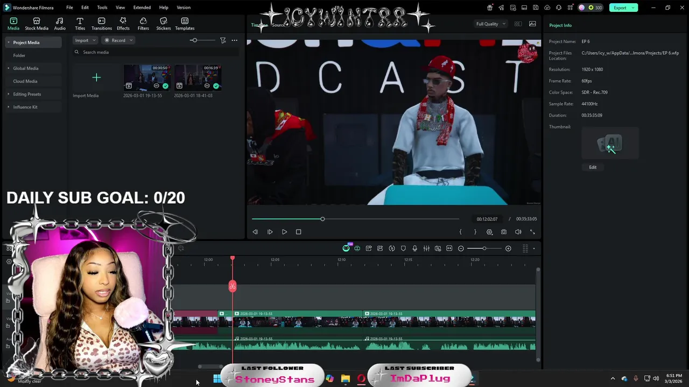Expand preview to fullscreen

(x=532, y=232)
